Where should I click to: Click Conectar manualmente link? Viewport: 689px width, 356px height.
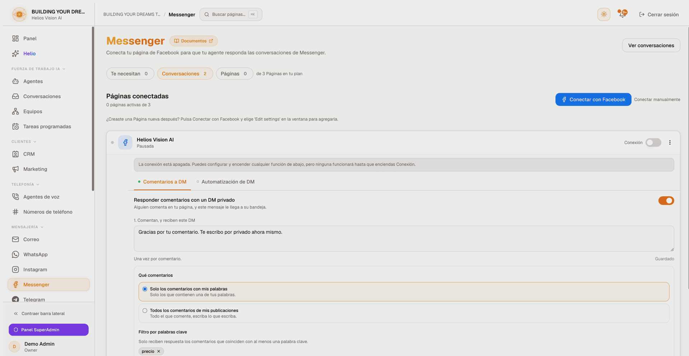[x=657, y=100]
